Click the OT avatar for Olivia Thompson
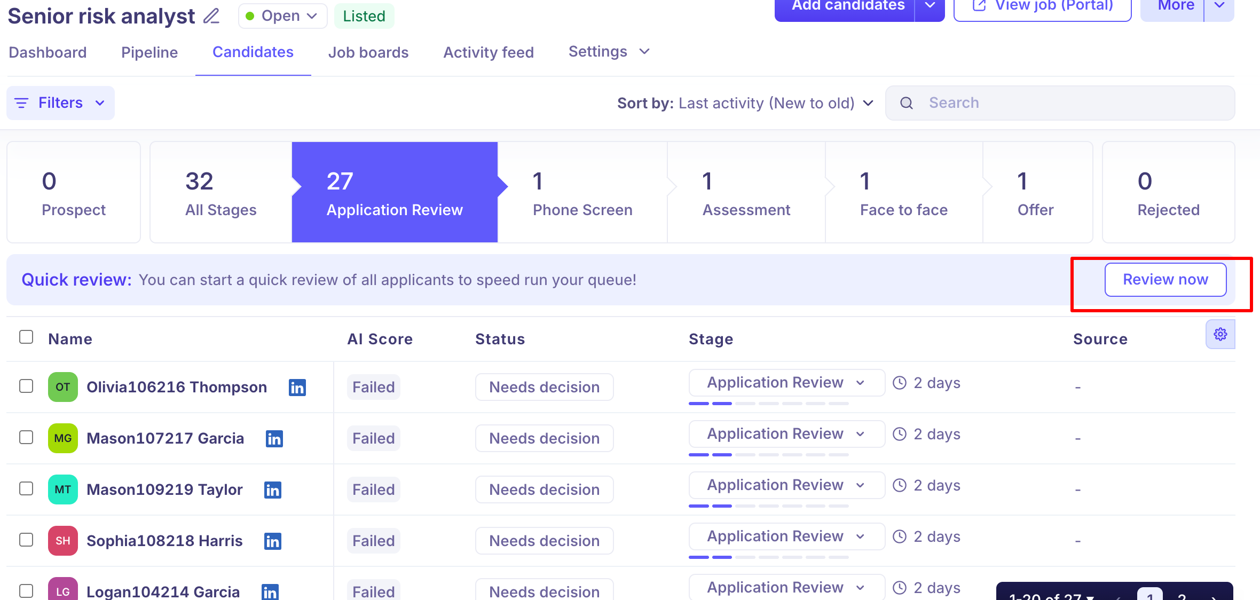Image resolution: width=1260 pixels, height=600 pixels. click(x=62, y=387)
